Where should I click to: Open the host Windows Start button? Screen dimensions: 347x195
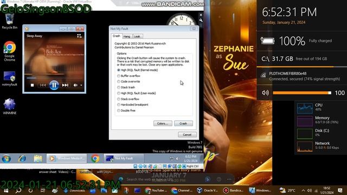pyautogui.click(x=6, y=190)
